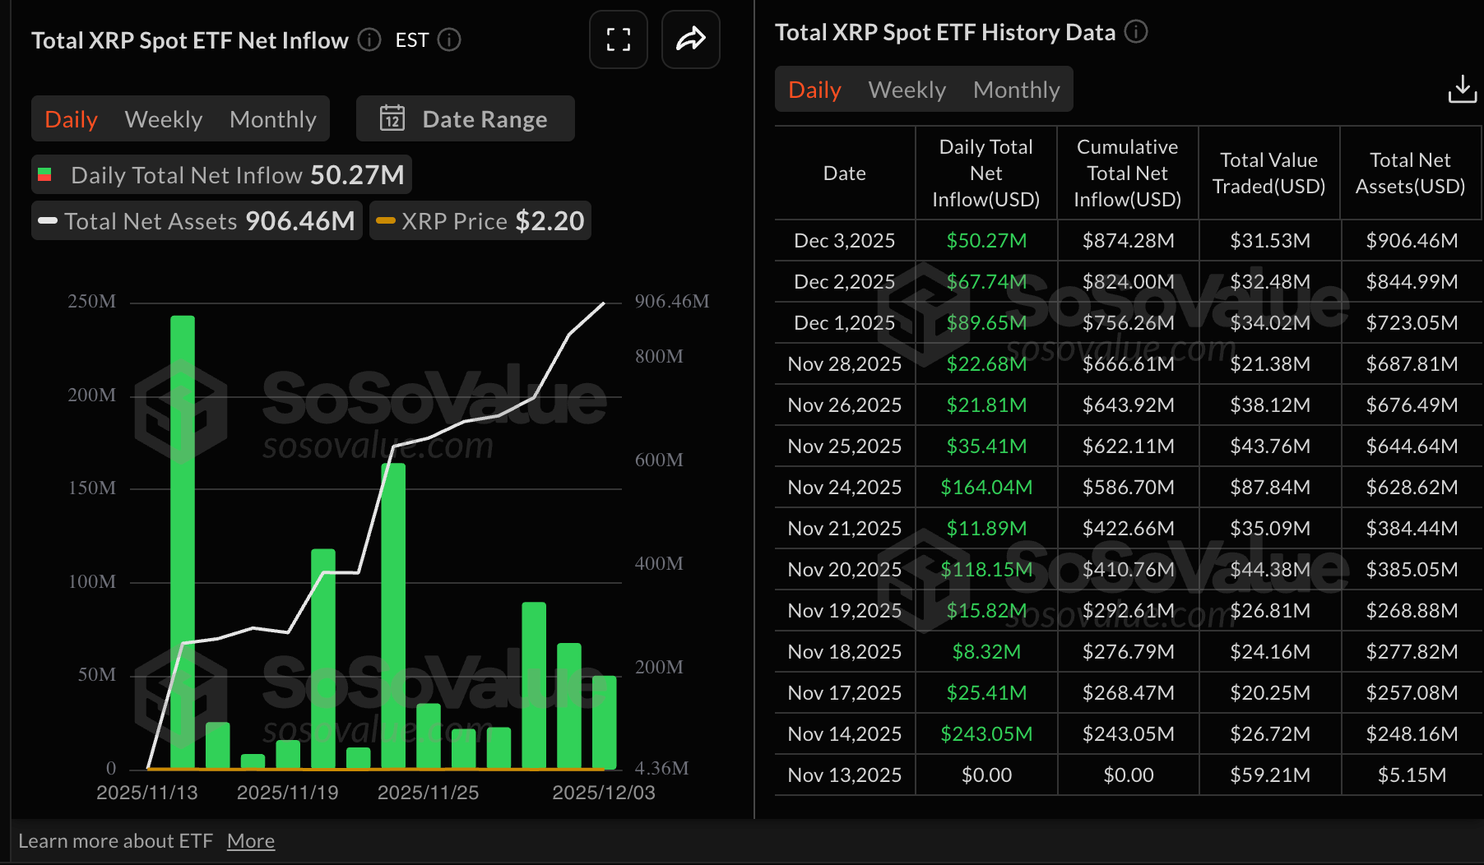
Task: Click the download icon on History Data panel
Action: coord(1462,89)
